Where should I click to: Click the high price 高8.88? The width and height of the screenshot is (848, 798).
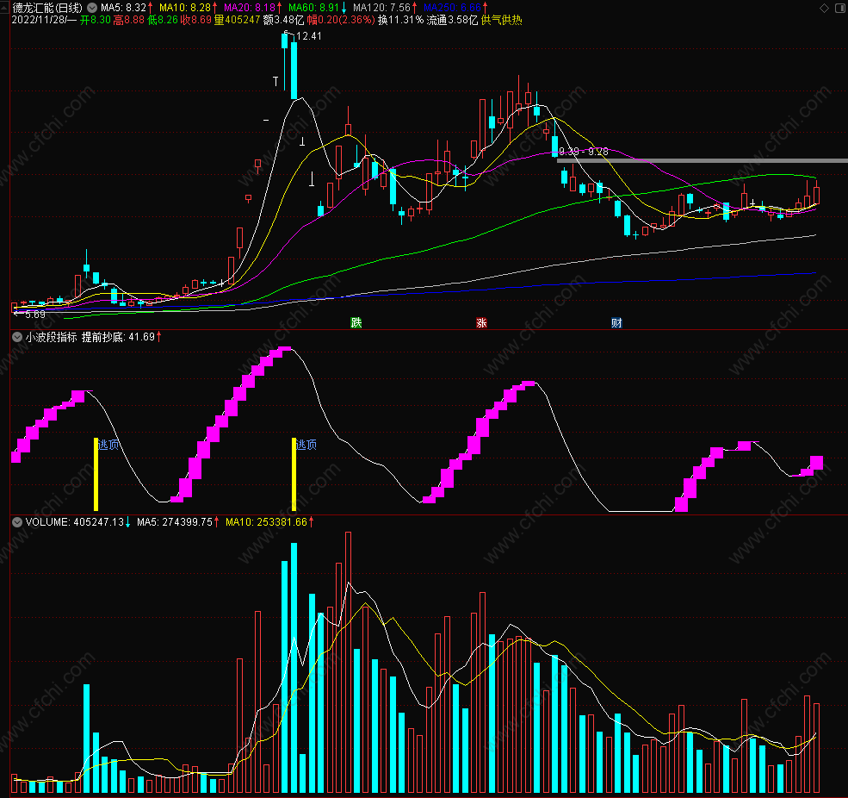[129, 20]
